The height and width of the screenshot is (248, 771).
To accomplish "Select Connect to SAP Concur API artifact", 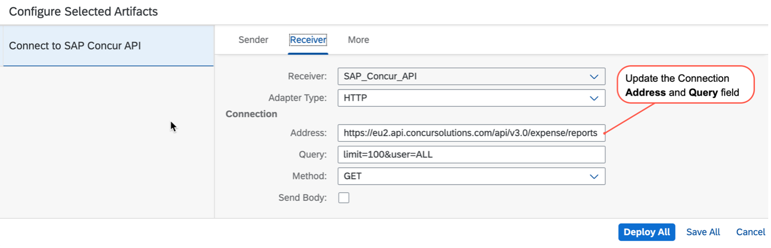I will (x=108, y=46).
